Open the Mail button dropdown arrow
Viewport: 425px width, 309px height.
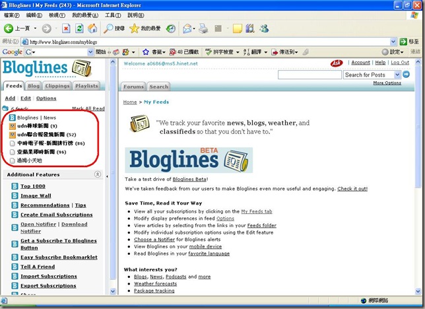pos(194,28)
